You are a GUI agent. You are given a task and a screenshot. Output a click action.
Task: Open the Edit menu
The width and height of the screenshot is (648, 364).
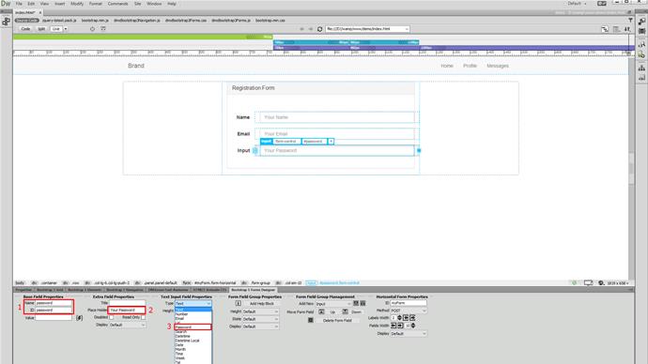tap(31, 4)
